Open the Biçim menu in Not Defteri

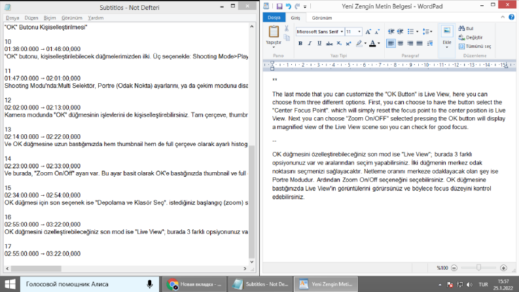[50, 18]
